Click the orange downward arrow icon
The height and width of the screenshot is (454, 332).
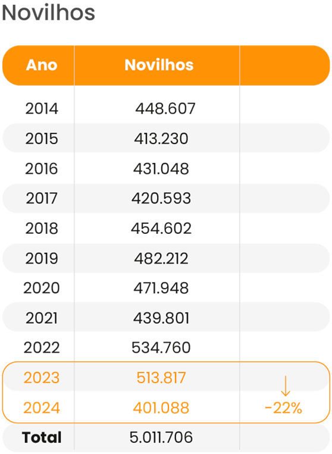point(286,386)
